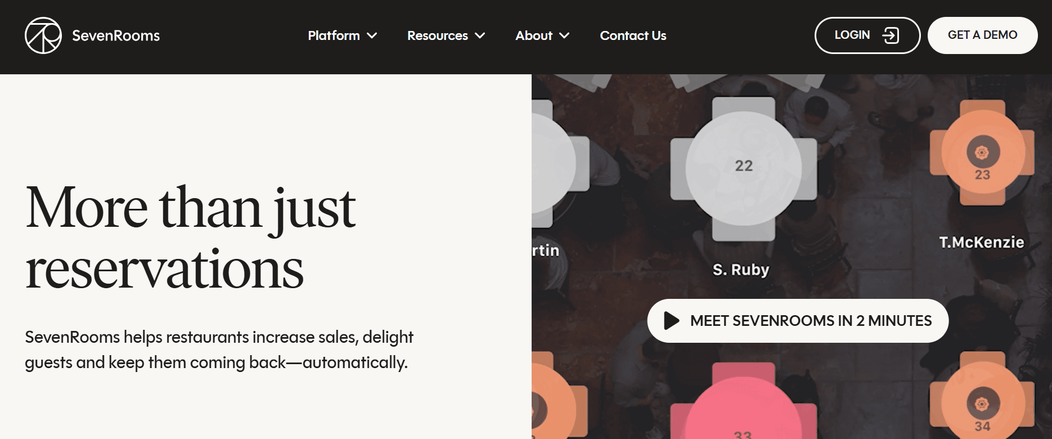1052x439 pixels.
Task: Click the login arrow icon
Action: pyautogui.click(x=891, y=35)
